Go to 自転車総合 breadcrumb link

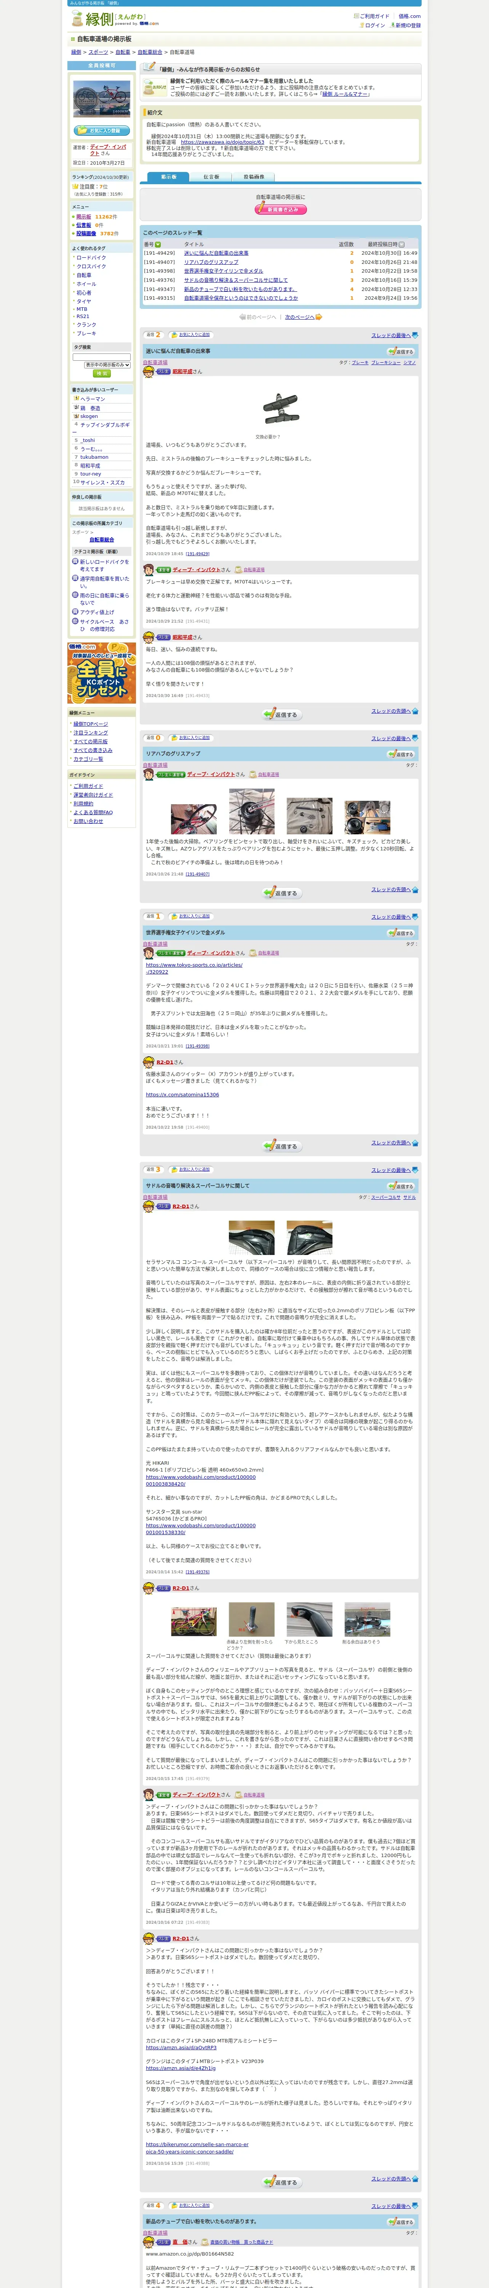coord(150,52)
